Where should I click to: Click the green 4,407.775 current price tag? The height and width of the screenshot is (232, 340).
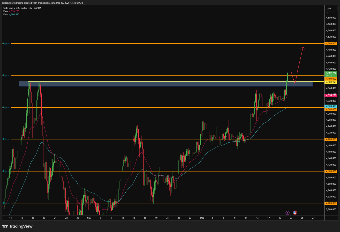coord(331,73)
